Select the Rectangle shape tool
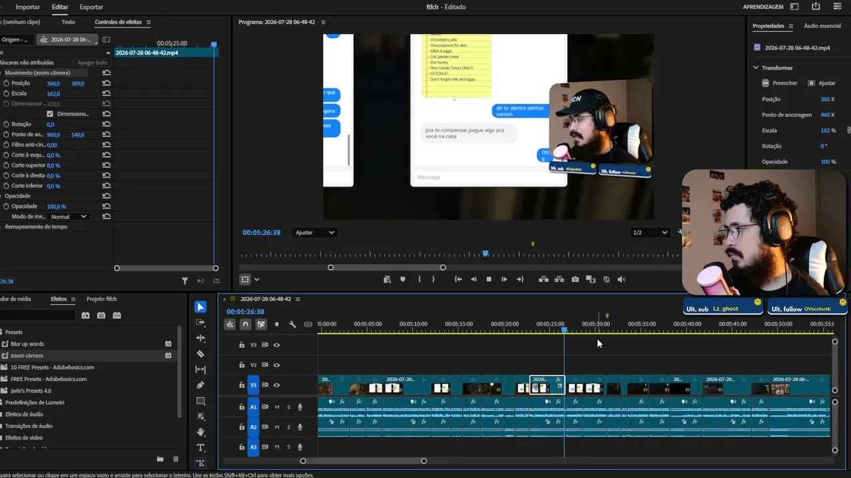The width and height of the screenshot is (851, 478). pos(201,401)
